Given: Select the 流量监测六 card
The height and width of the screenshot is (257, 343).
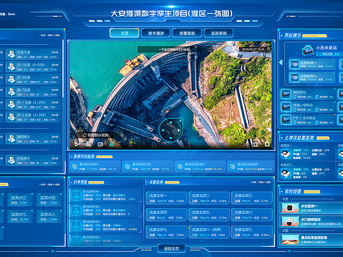Looking at the screenshot, I should pyautogui.click(x=252, y=215).
